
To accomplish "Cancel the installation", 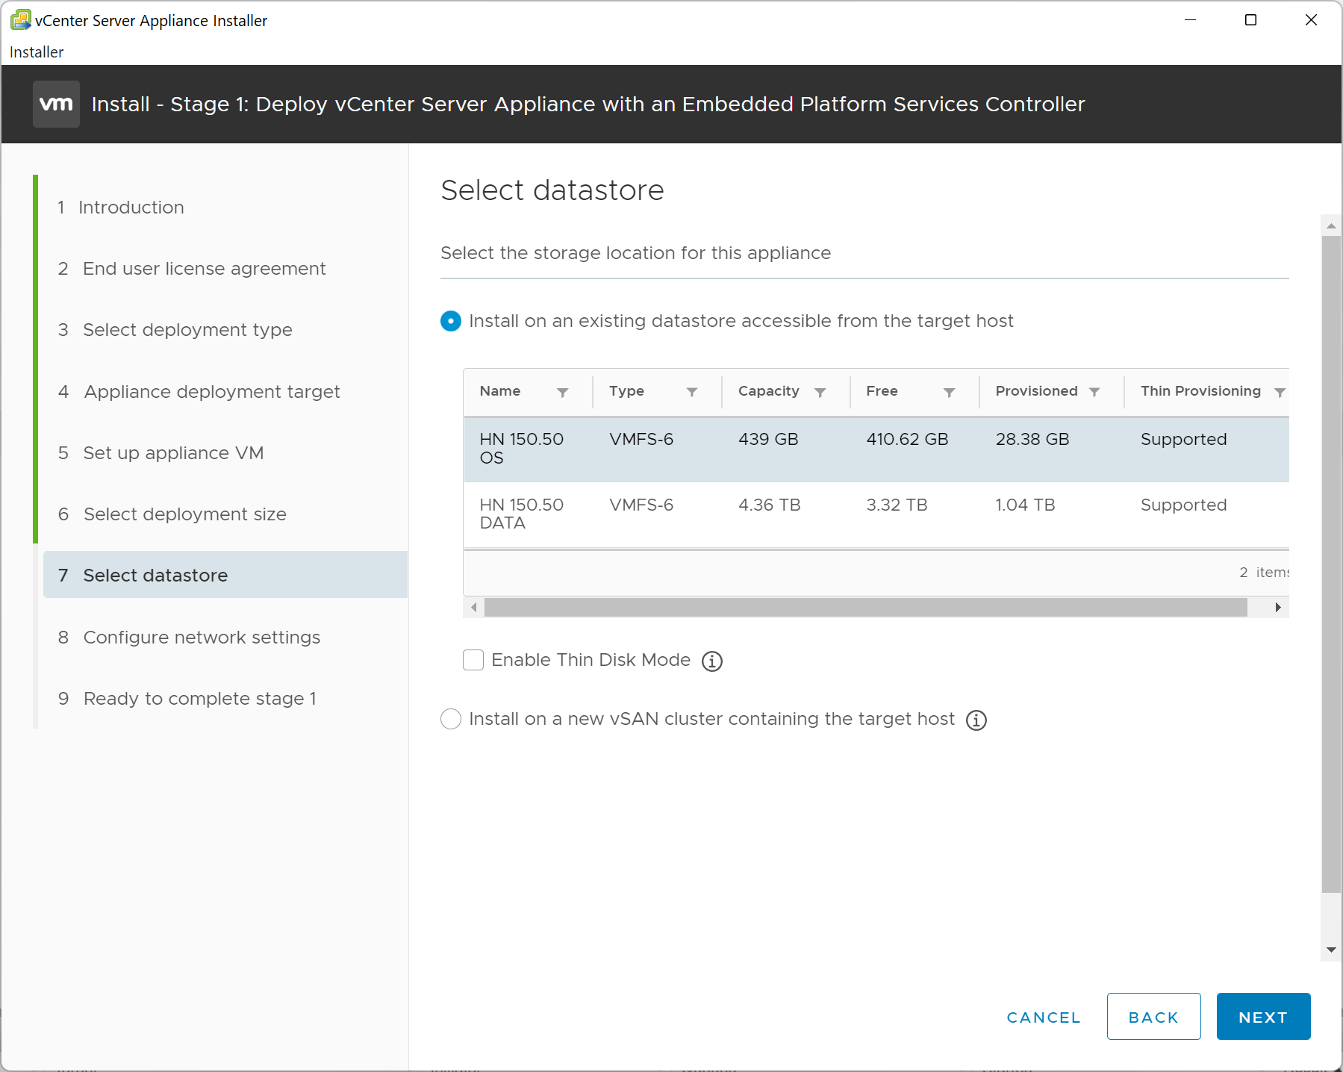I will (x=1043, y=1016).
